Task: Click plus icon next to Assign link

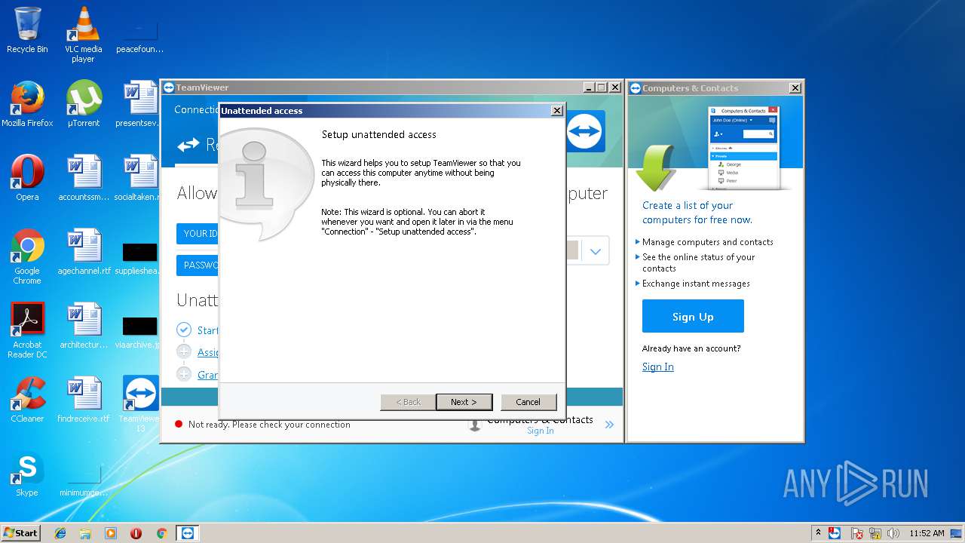Action: tap(184, 351)
